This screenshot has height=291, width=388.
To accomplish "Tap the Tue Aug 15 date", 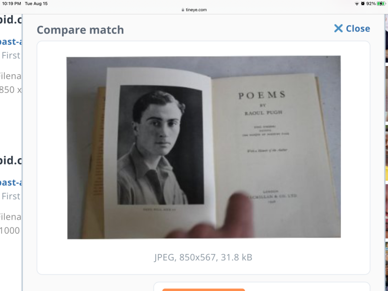I will tap(36, 4).
